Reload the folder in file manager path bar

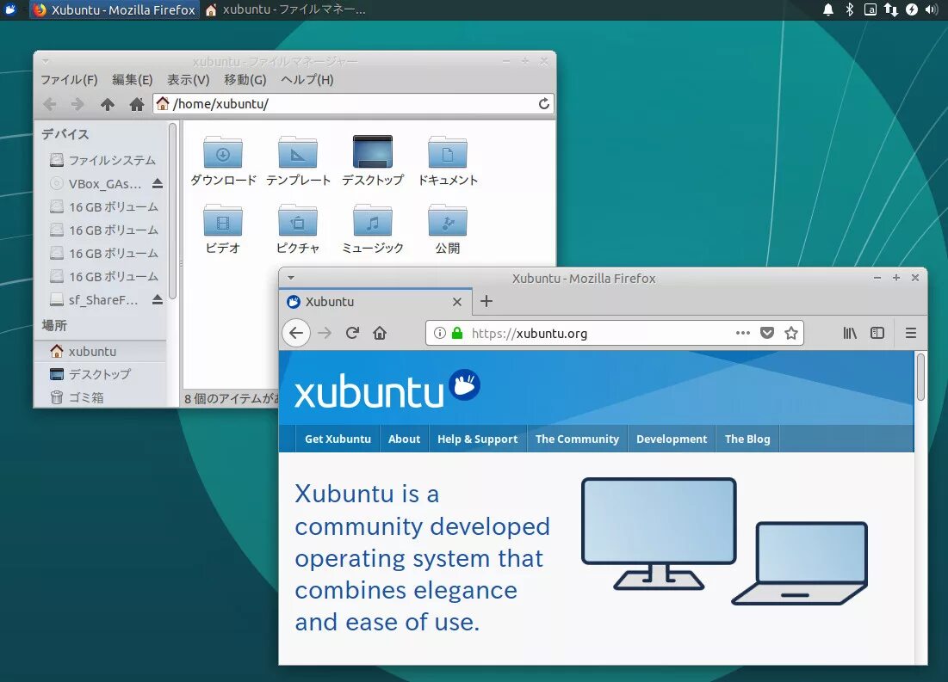[x=544, y=104]
